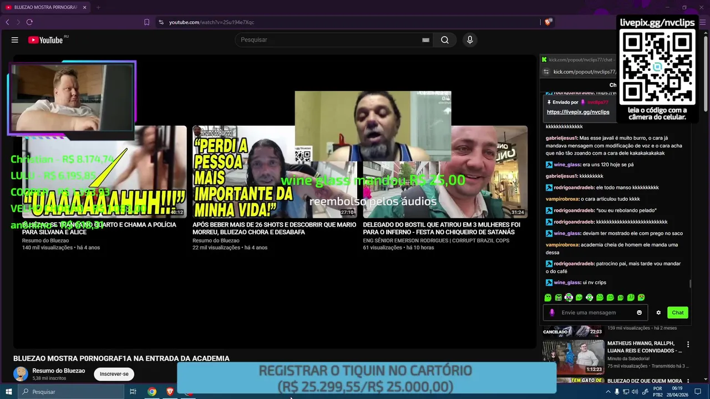Open the PERDI A PESSOA MAIS IMPORTANTE video thumbnail
Image resolution: width=710 pixels, height=399 pixels.
274,172
